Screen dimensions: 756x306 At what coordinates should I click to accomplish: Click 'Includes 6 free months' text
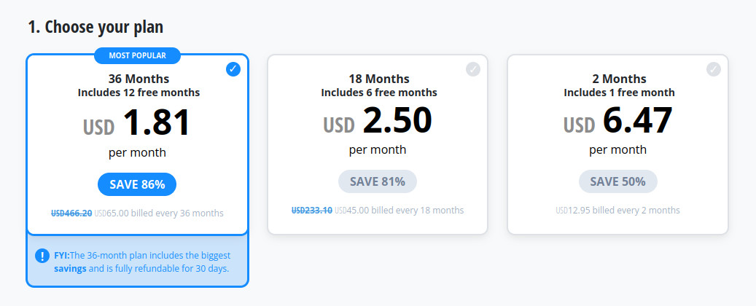379,92
